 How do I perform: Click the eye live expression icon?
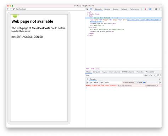pos(101,82)
